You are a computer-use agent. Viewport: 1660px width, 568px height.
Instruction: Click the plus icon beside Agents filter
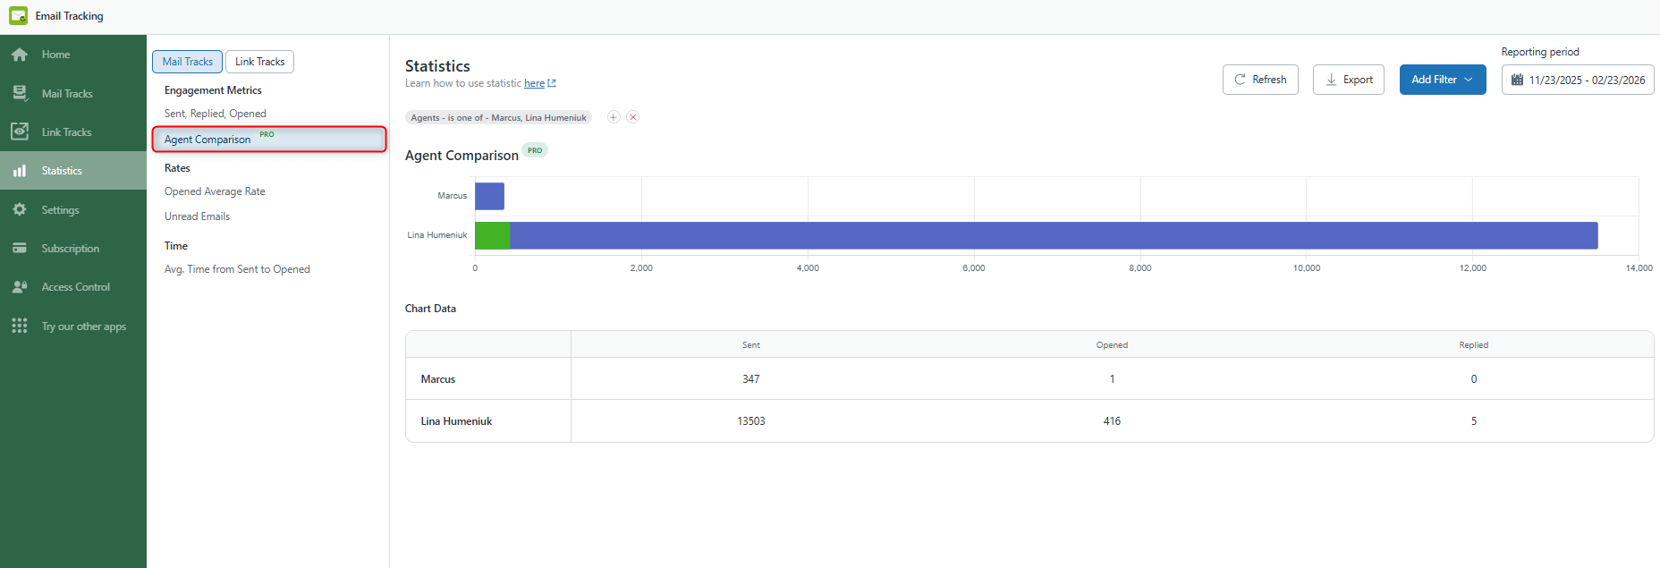[x=614, y=117]
